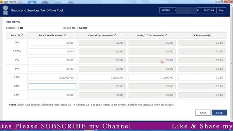Click the 0.25% State/UT Tax Amount field

click(x=152, y=51)
